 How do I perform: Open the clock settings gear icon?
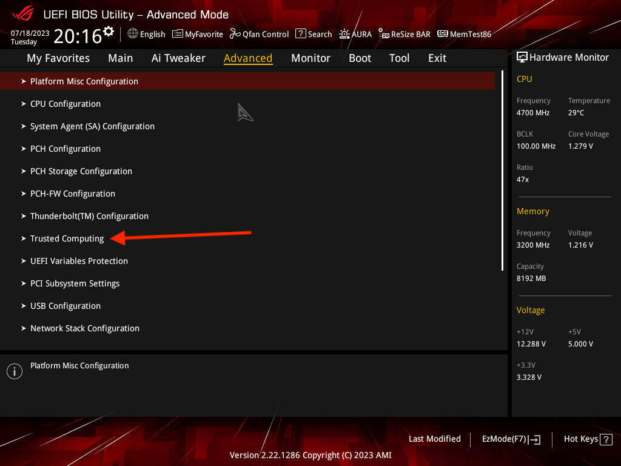click(x=109, y=31)
